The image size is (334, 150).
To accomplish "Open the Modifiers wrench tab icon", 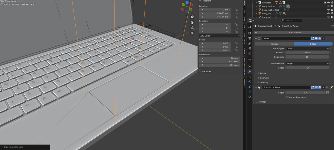I will (x=250, y=71).
